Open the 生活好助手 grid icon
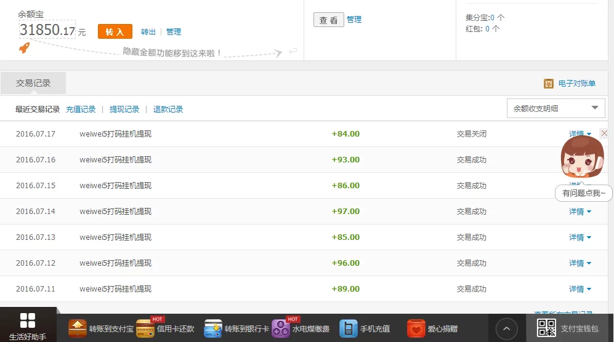Screen dimensions: 614x342 click(28, 320)
